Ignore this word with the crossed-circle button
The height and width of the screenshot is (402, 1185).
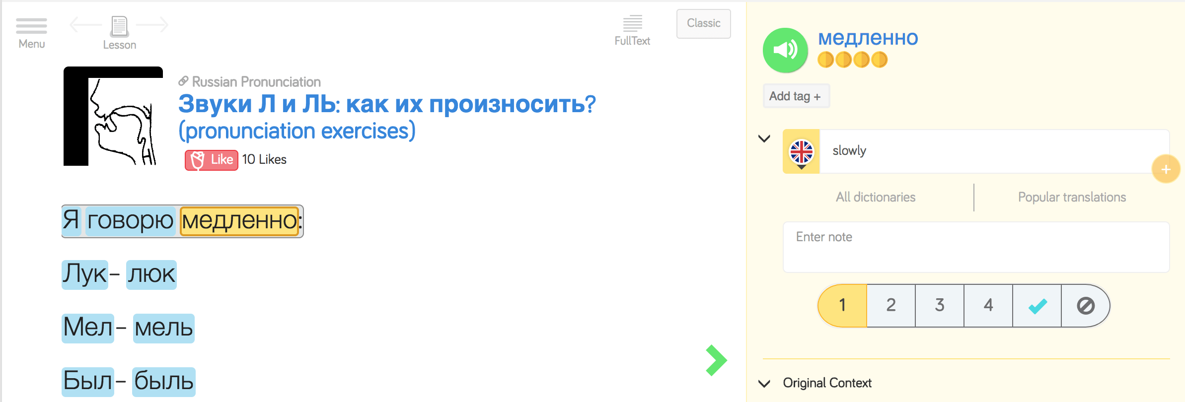pyautogui.click(x=1086, y=305)
